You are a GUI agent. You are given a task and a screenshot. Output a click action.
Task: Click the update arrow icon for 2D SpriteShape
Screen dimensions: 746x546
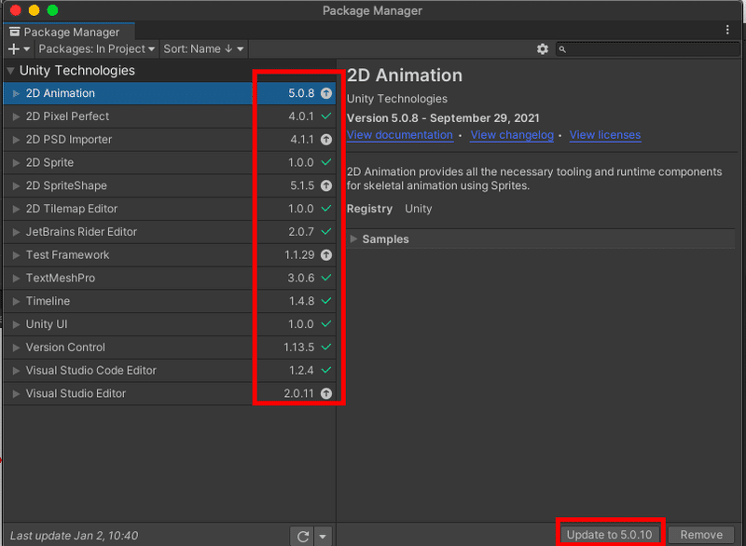coord(325,185)
